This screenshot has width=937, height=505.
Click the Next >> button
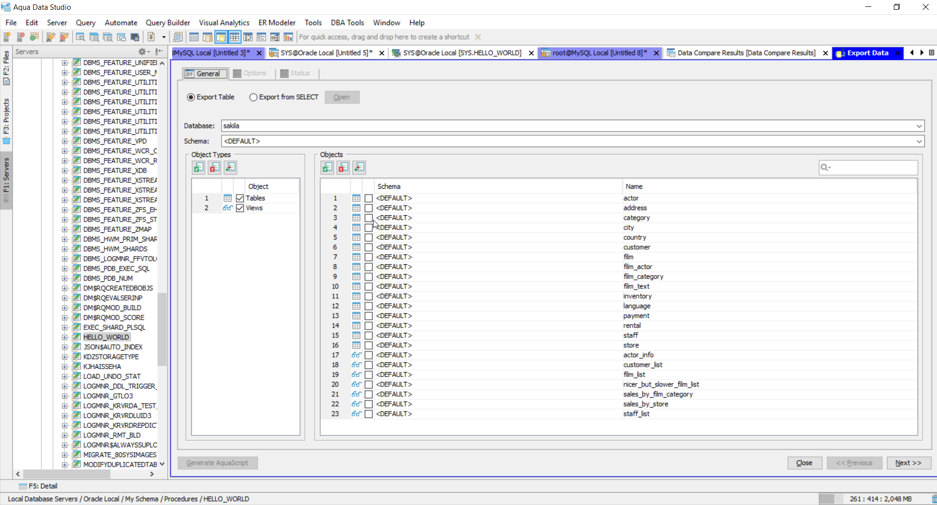(908, 463)
